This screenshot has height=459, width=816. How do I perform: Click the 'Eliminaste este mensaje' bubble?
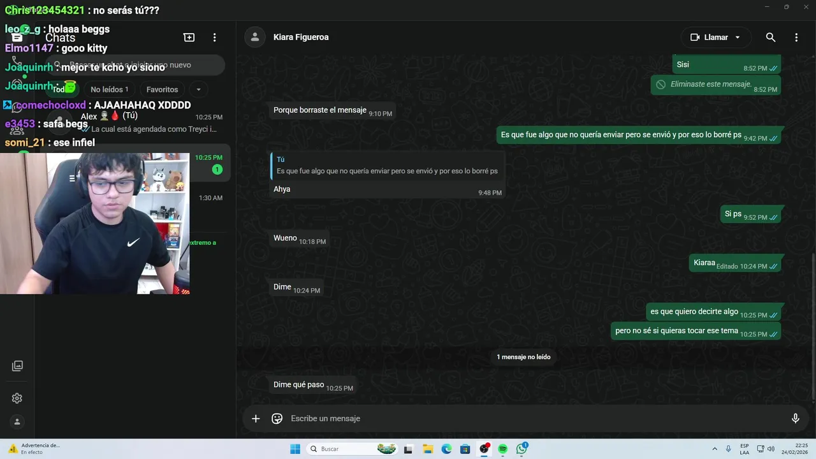pyautogui.click(x=715, y=85)
